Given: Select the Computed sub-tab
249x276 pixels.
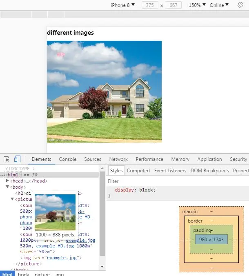Looking at the screenshot, I should (x=138, y=171).
